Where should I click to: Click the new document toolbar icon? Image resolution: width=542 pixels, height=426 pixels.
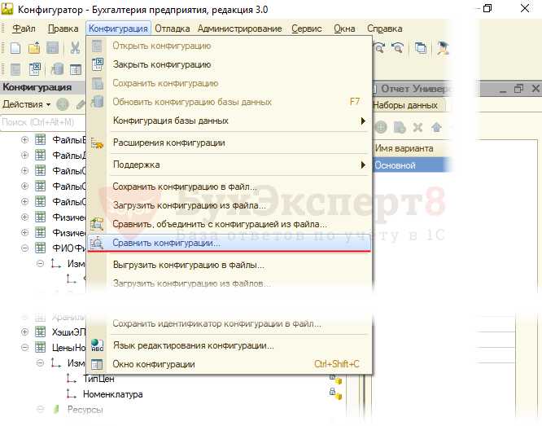pyautogui.click(x=15, y=48)
